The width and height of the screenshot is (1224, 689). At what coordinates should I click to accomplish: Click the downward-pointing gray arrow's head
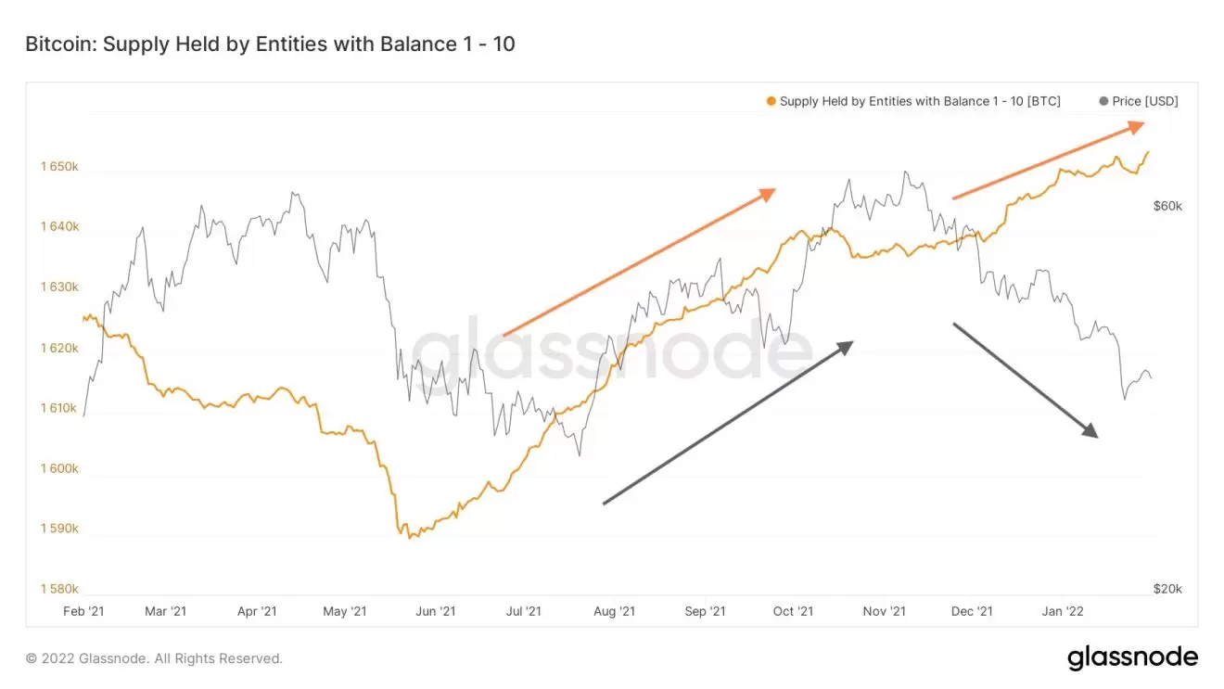pos(1090,431)
